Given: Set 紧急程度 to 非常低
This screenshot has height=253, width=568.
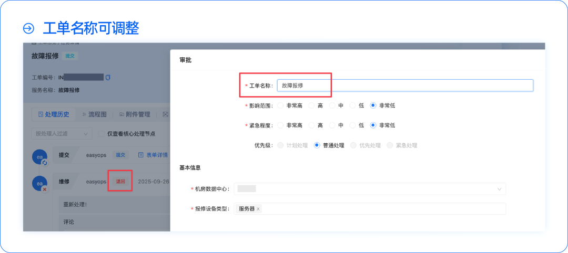Looking at the screenshot, I should coord(373,125).
